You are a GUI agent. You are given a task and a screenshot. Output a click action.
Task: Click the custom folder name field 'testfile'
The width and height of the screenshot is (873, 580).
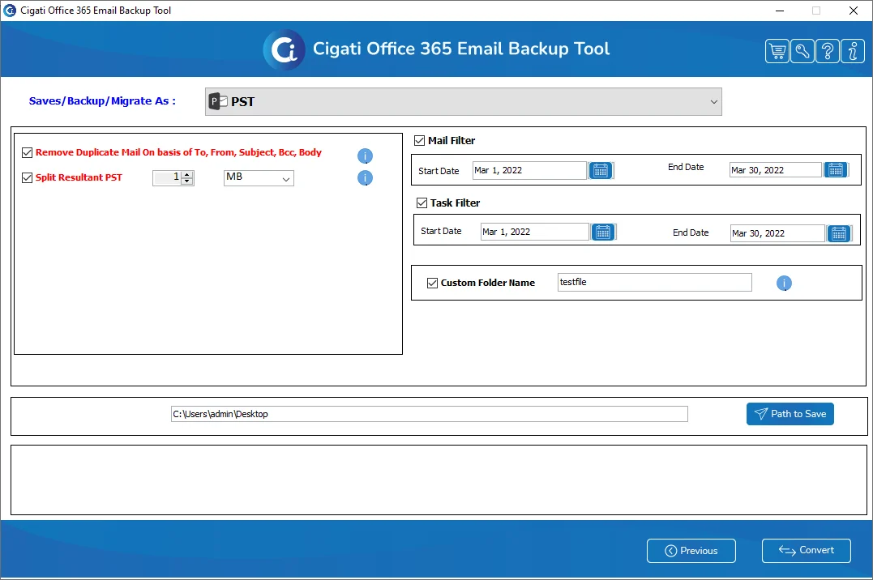click(x=655, y=282)
